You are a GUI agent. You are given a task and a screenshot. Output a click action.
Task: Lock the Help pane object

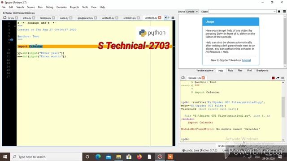click(x=279, y=11)
